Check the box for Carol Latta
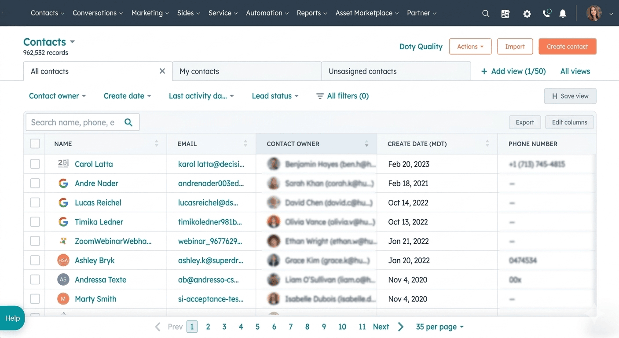Screen dimensions: 619x338 [35, 164]
